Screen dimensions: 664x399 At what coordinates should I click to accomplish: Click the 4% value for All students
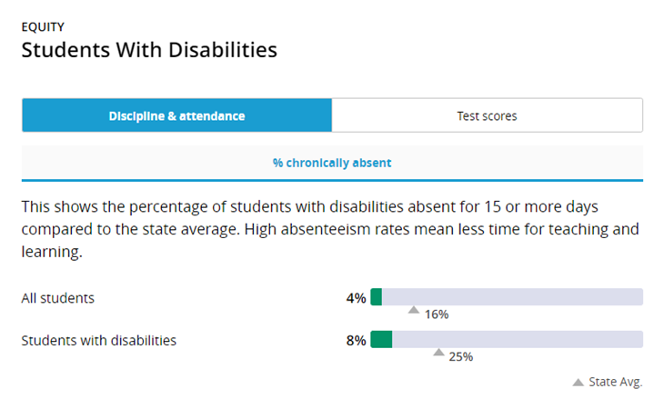pyautogui.click(x=356, y=298)
